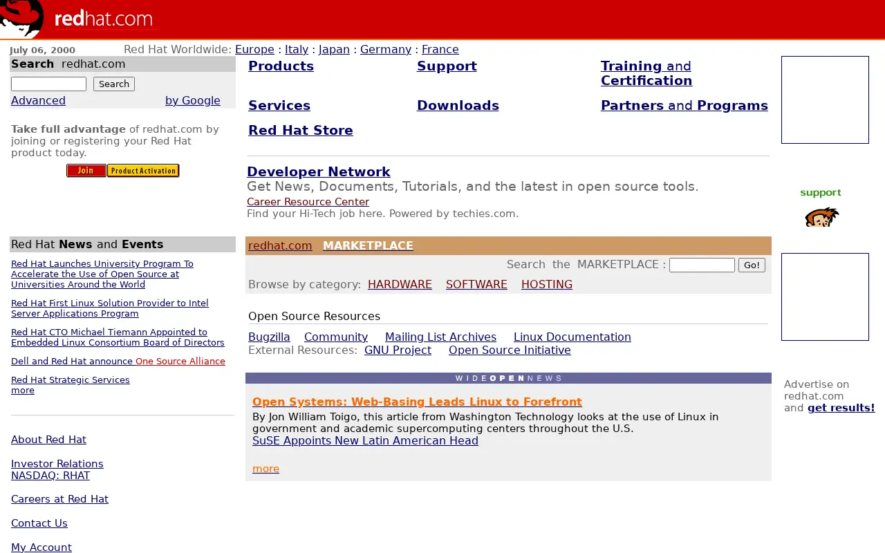This screenshot has height=553, width=885.
Task: Switch to the MARKETPLACE tab
Action: click(x=368, y=245)
